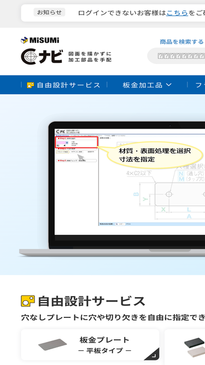Click the お知らせ notice badge
This screenshot has height=365, width=205.
[x=49, y=13]
